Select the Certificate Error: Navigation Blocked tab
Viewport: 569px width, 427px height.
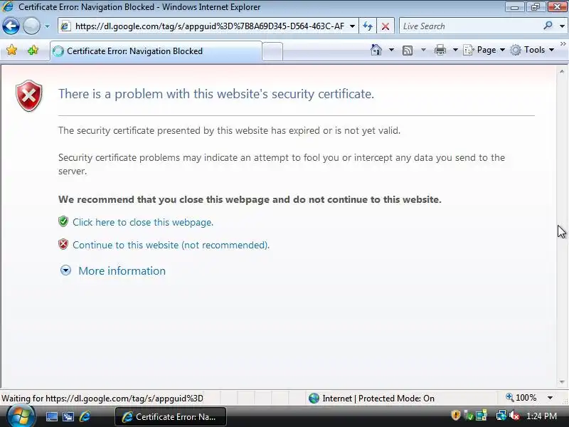tap(156, 51)
